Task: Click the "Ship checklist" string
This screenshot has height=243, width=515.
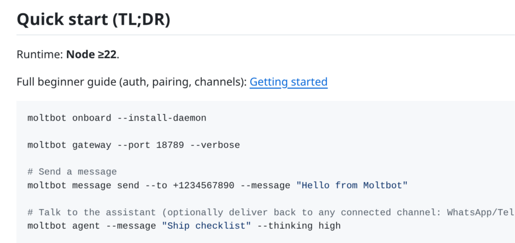Action: pos(206,226)
